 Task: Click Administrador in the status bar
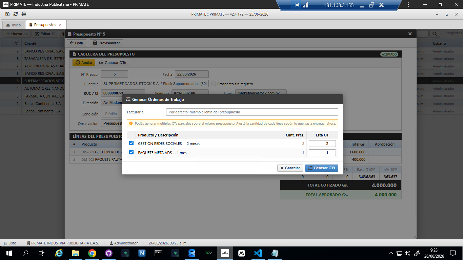coord(124,243)
